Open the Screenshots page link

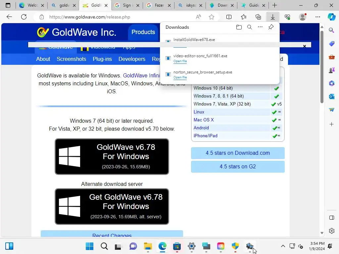point(72,59)
